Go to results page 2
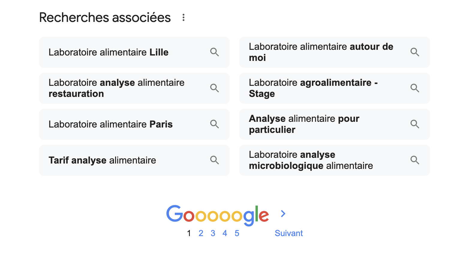 (x=201, y=233)
